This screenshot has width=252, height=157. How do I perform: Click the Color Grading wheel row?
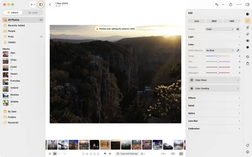[x=214, y=89]
